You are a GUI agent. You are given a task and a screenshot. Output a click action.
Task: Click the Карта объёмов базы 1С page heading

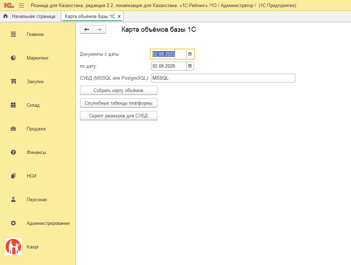coord(159,29)
